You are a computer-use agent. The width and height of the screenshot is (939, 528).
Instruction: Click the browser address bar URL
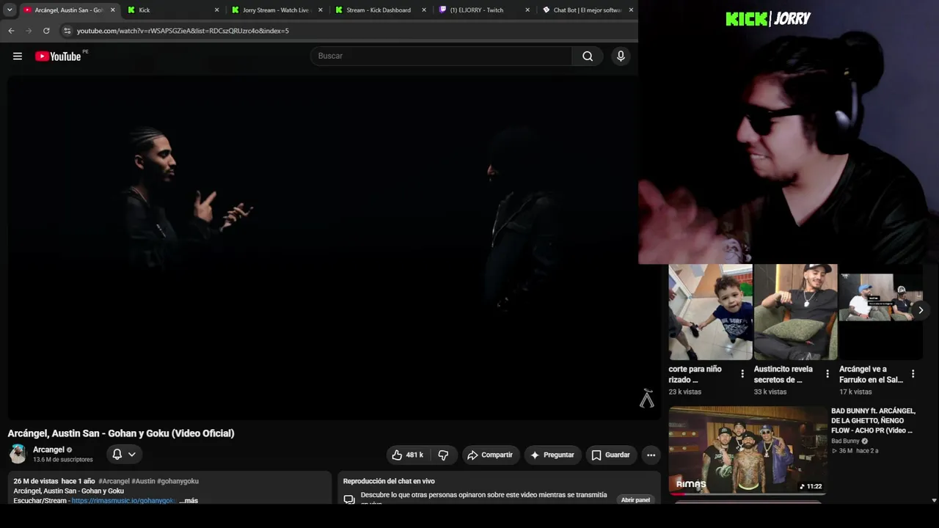[183, 31]
